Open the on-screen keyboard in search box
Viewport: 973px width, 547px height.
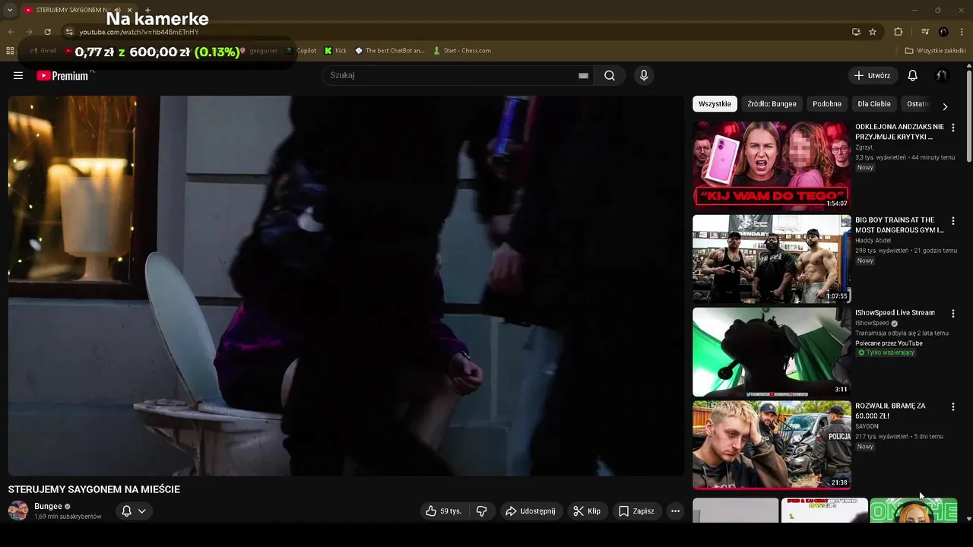583,76
